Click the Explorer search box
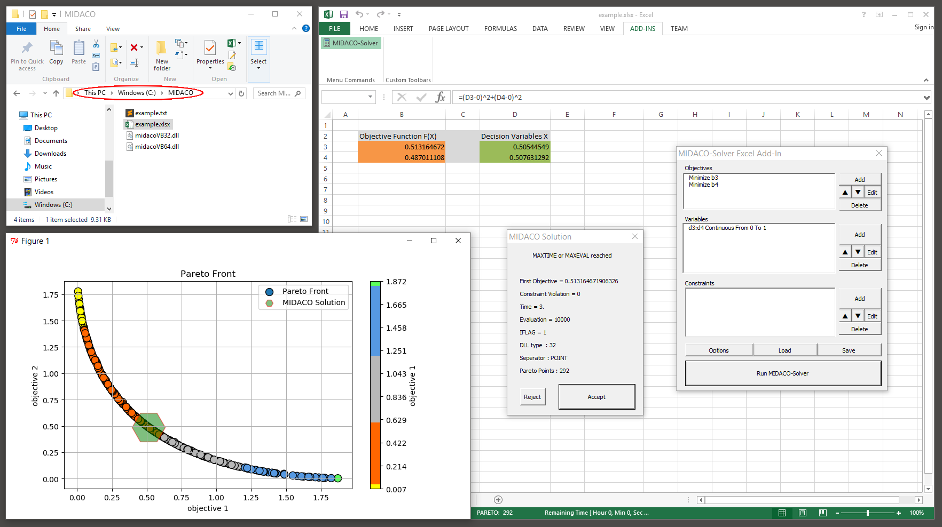942x527 pixels. tap(279, 93)
